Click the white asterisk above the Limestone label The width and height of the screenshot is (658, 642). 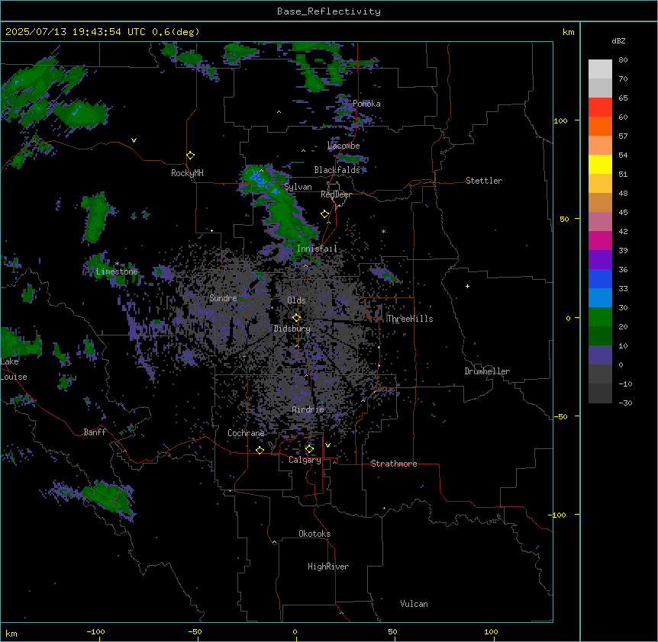click(117, 264)
